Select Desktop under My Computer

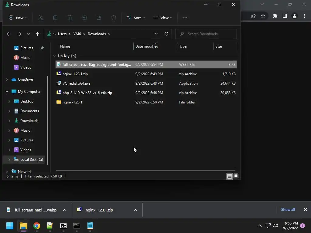click(x=27, y=101)
